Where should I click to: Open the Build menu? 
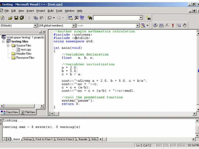pos(50,11)
